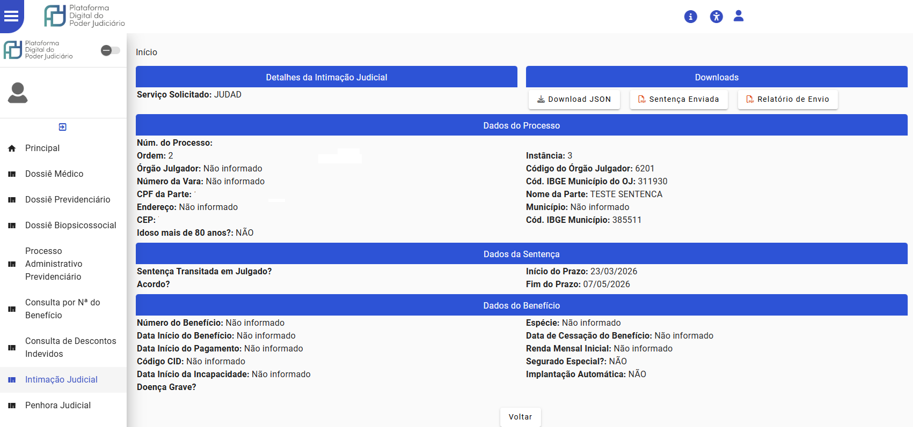Click Ordem: 2 text
The image size is (913, 427).
[x=155, y=155]
